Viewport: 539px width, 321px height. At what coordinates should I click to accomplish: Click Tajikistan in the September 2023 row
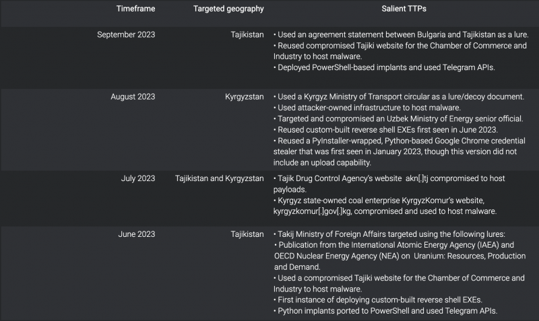click(x=247, y=34)
